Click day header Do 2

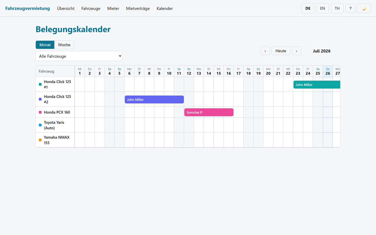coord(90,71)
